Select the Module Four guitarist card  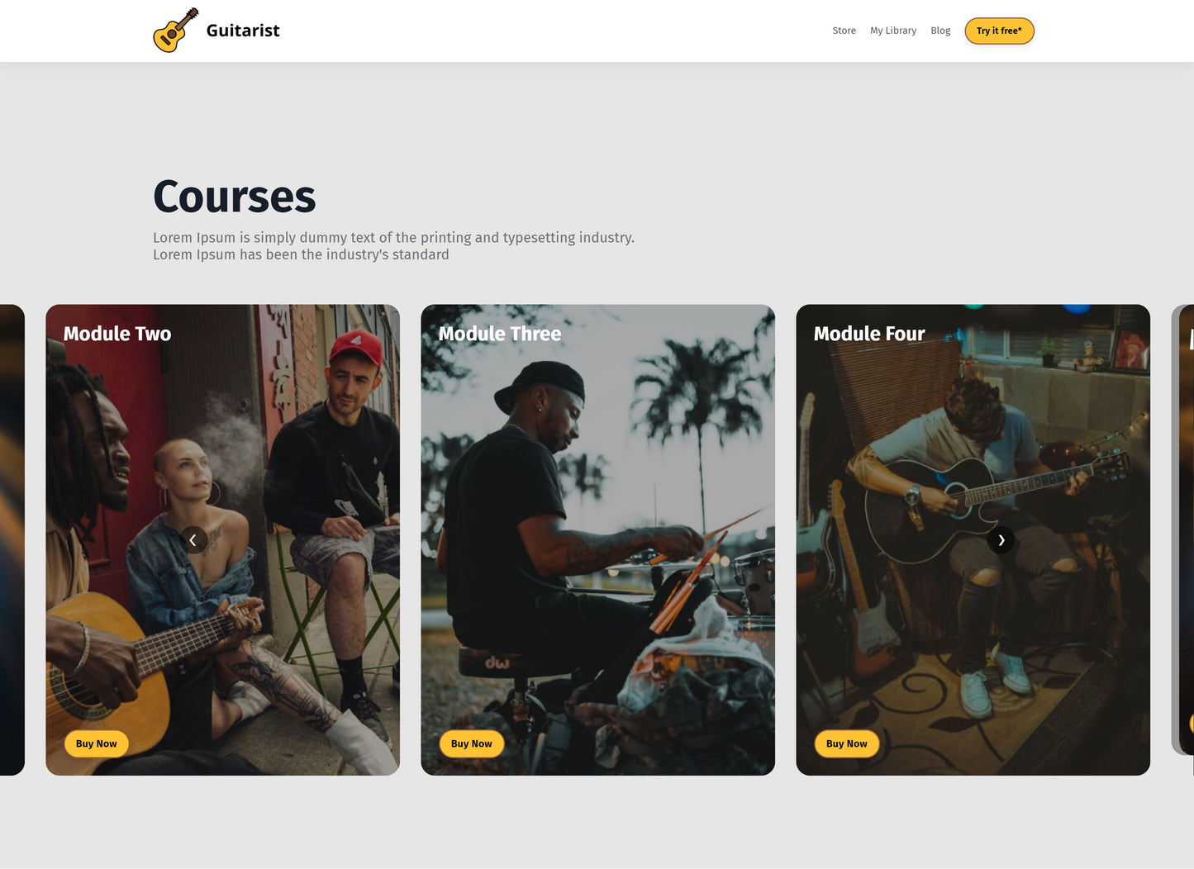click(973, 539)
